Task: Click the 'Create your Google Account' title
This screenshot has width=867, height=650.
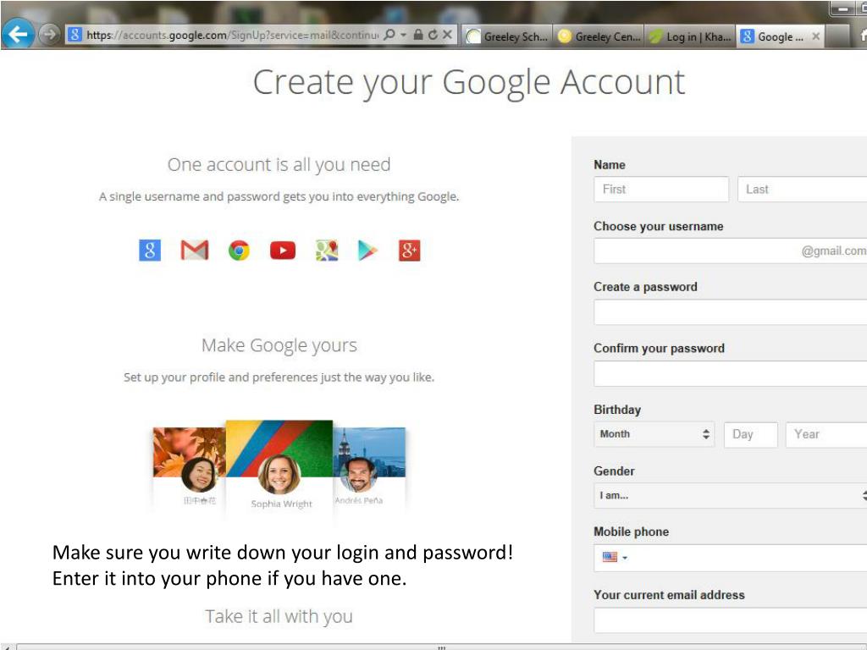Action: (469, 83)
